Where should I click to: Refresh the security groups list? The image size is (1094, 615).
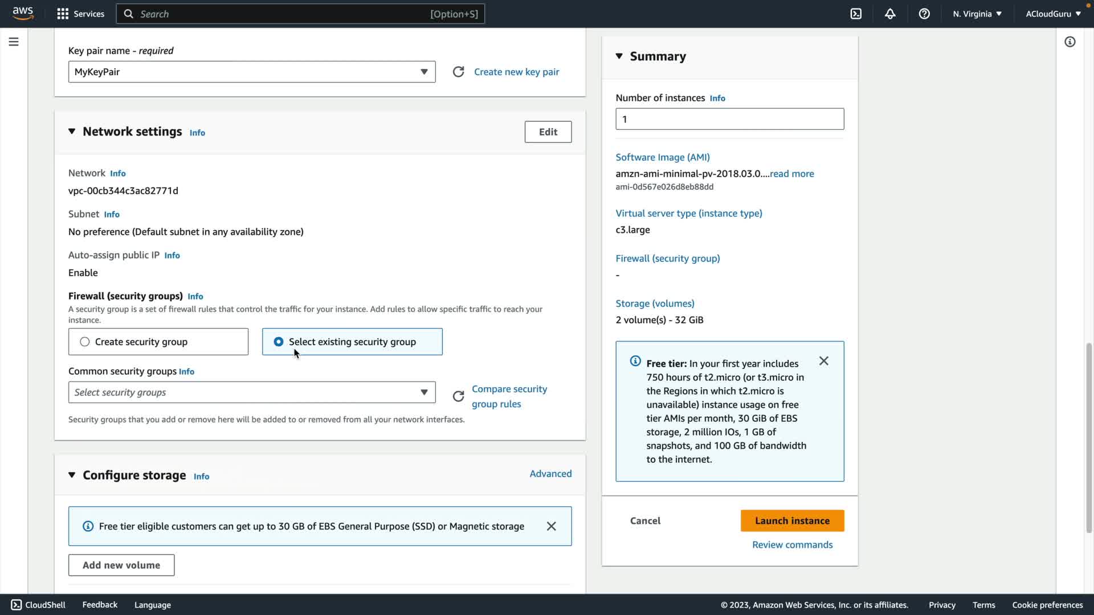458,396
